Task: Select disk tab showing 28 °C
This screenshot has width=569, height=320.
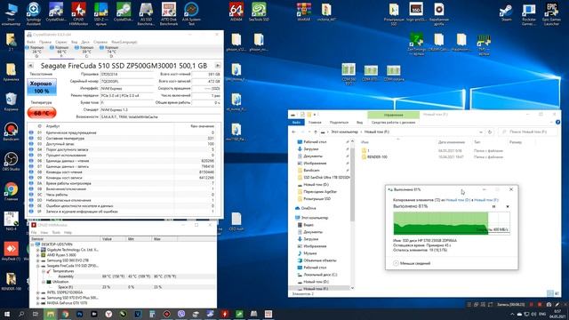Action: click(37, 52)
